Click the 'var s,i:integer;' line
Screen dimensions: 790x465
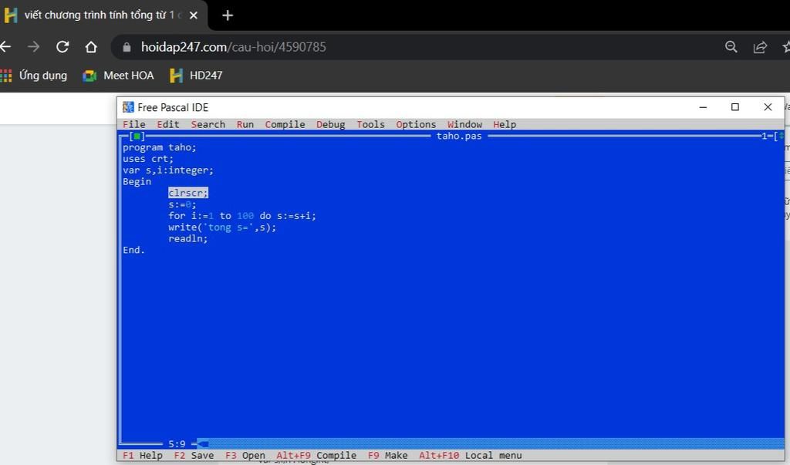[167, 170]
